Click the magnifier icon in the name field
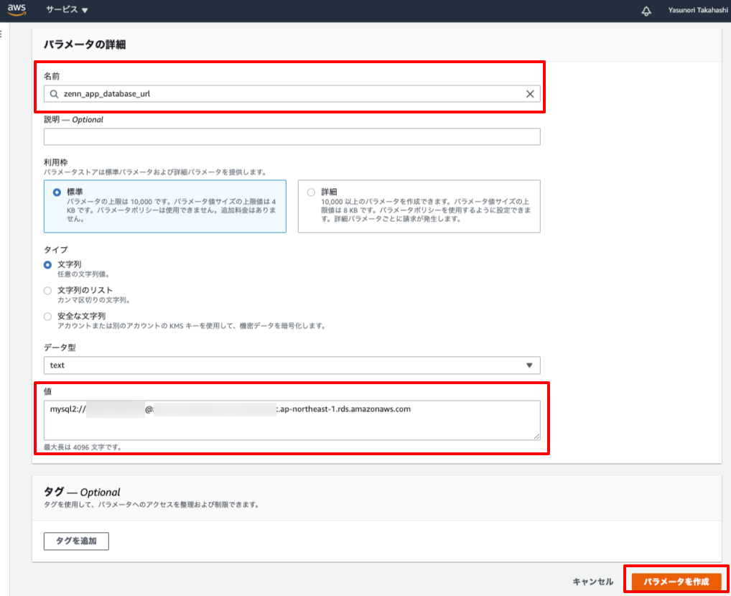 [55, 93]
